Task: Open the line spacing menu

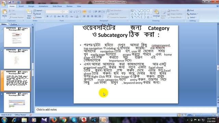Action: click(104, 12)
